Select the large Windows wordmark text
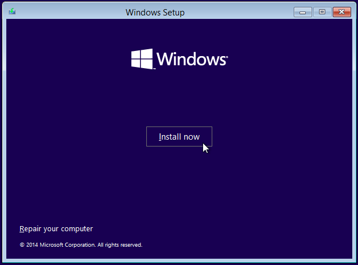This screenshot has height=265, width=358. [191, 60]
